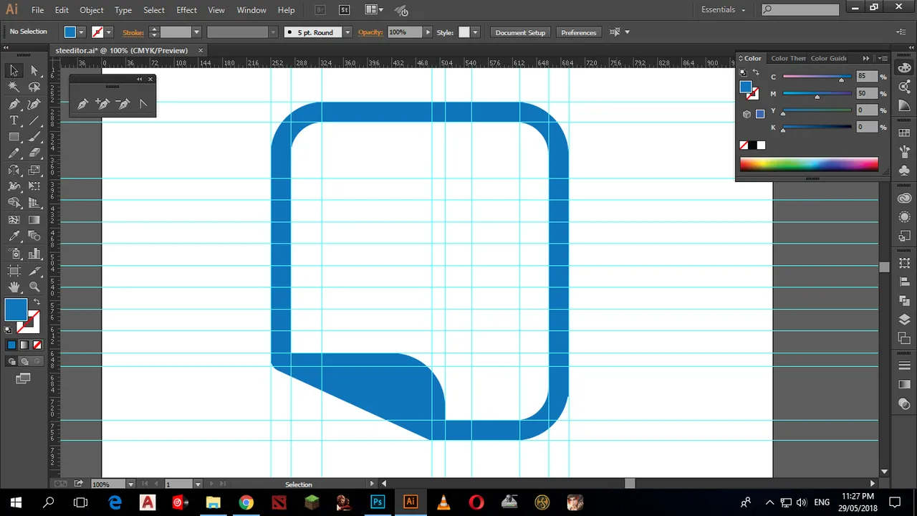Reset to default fill and stroke
917x516 pixels.
coord(9,330)
